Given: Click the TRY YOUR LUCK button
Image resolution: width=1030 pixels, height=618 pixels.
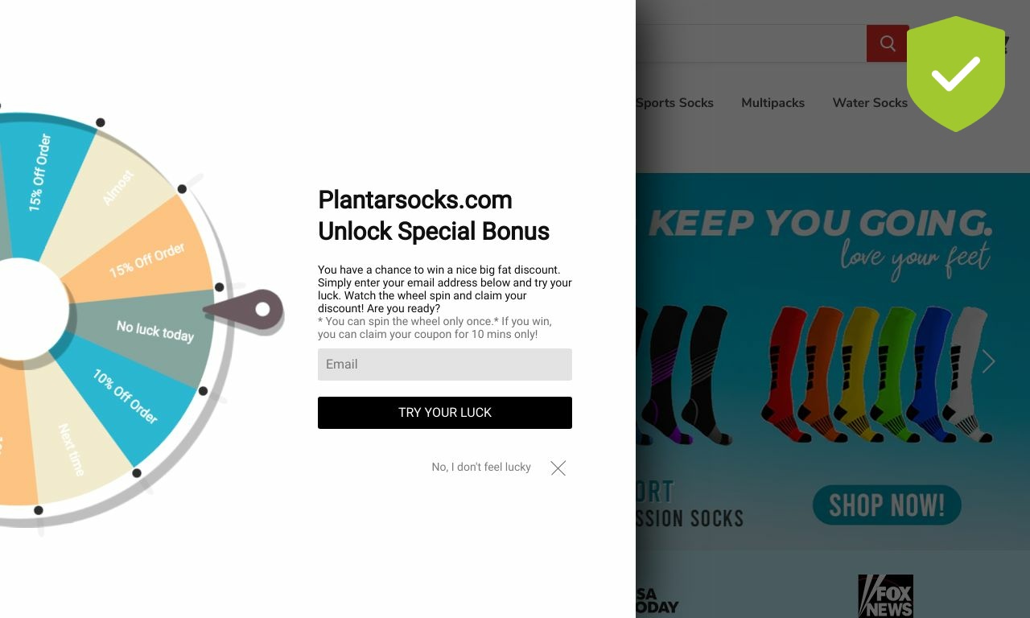Looking at the screenshot, I should (445, 413).
